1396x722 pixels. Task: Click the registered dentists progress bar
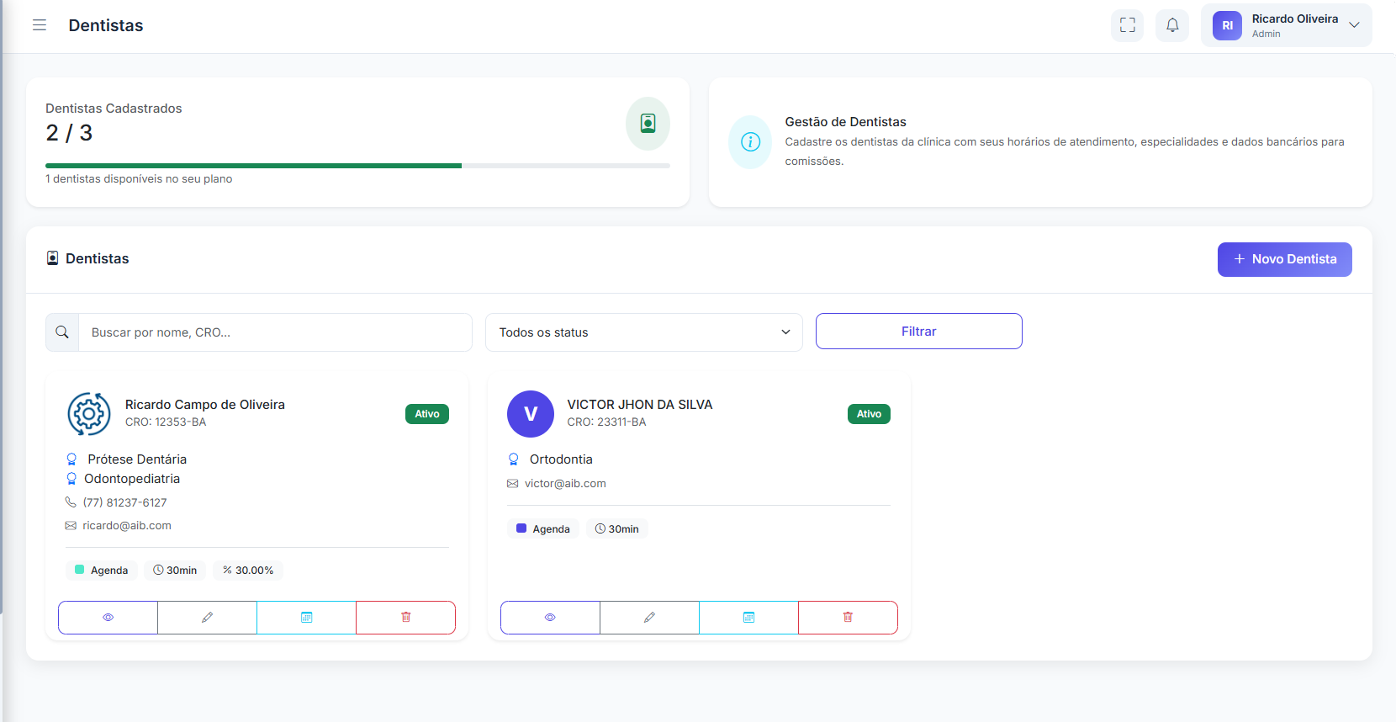click(357, 166)
